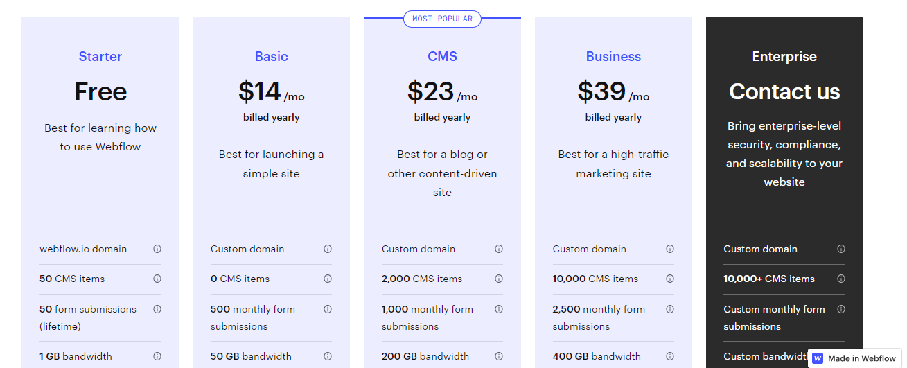Click info icon for Enterprise Custom domain
This screenshot has width=907, height=368.
(x=841, y=249)
